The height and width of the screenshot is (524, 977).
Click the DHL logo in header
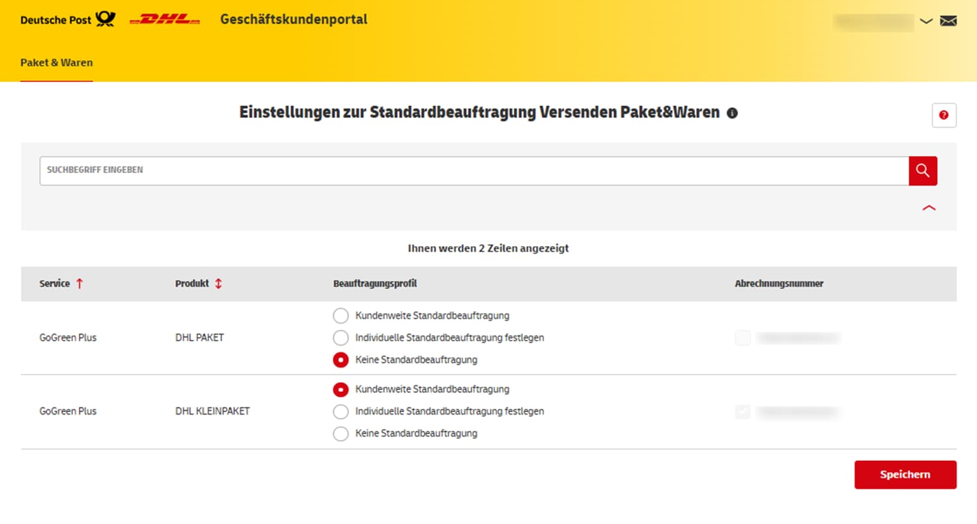(165, 20)
